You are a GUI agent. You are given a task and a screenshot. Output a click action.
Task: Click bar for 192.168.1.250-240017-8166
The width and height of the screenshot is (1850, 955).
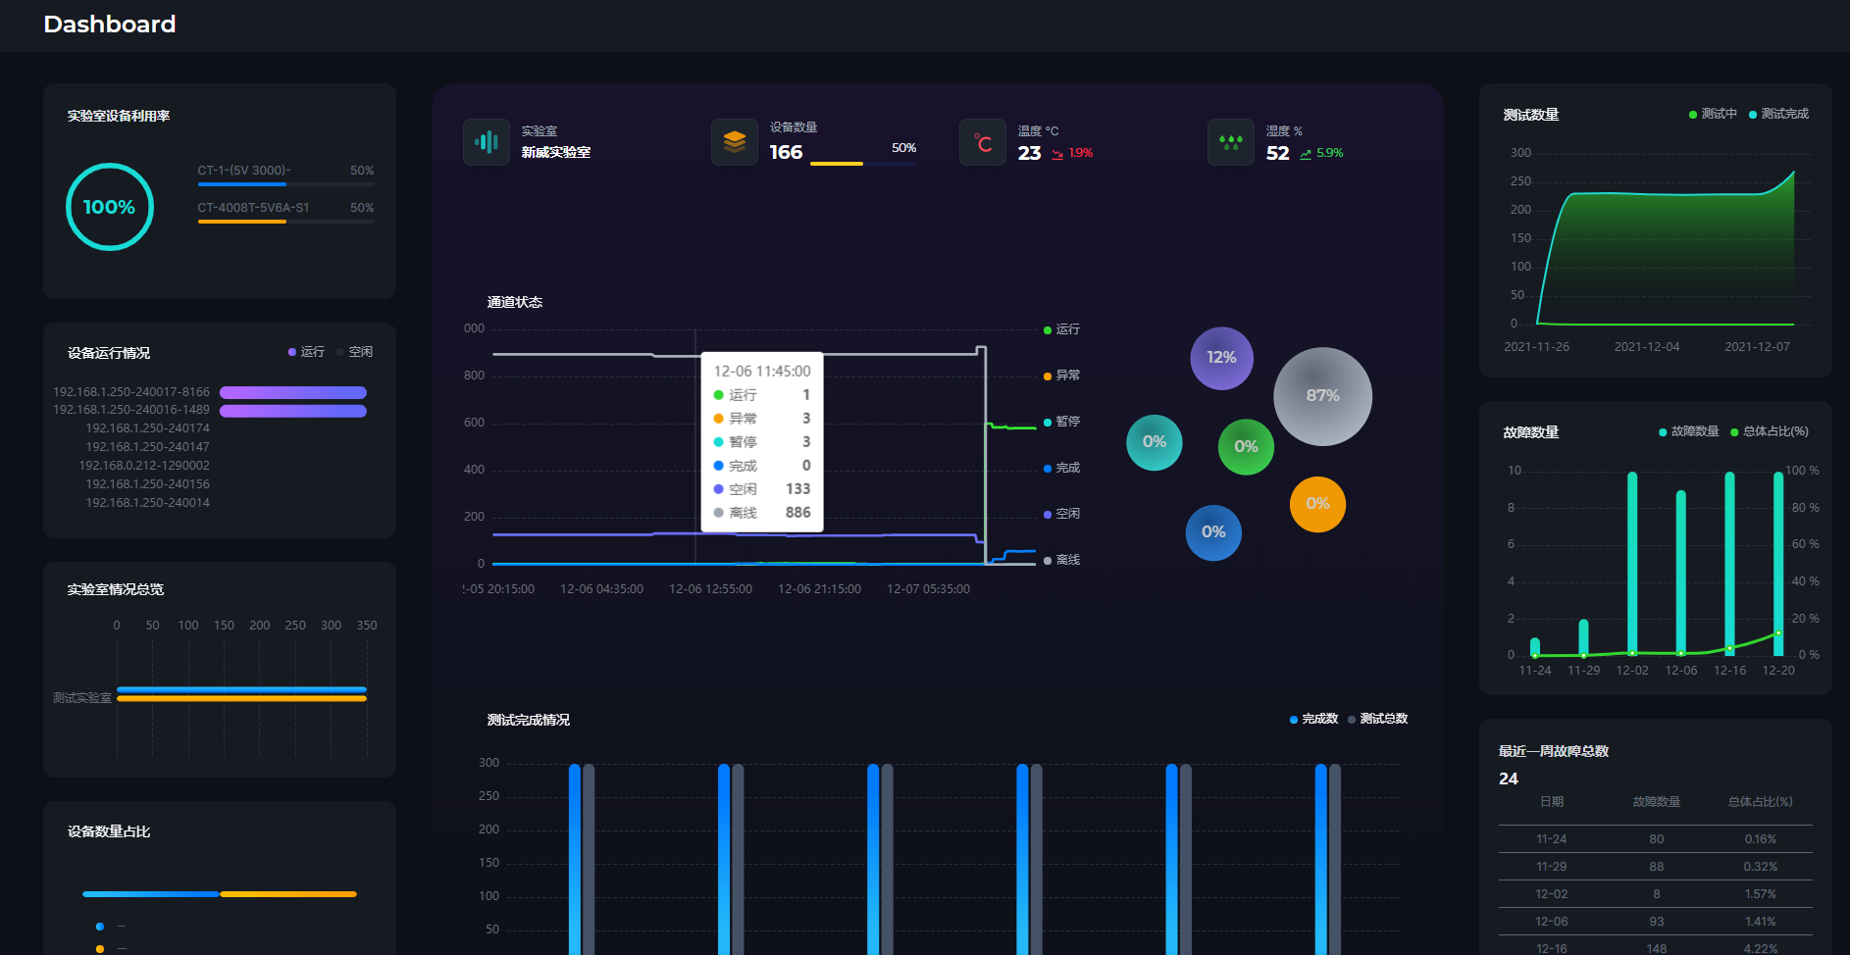[x=293, y=392]
